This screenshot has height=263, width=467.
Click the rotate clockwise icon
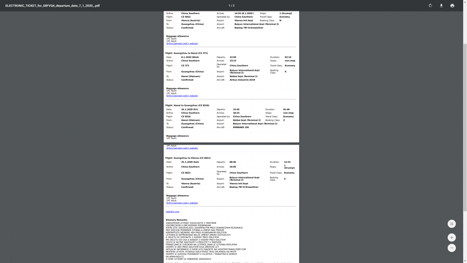click(430, 5)
